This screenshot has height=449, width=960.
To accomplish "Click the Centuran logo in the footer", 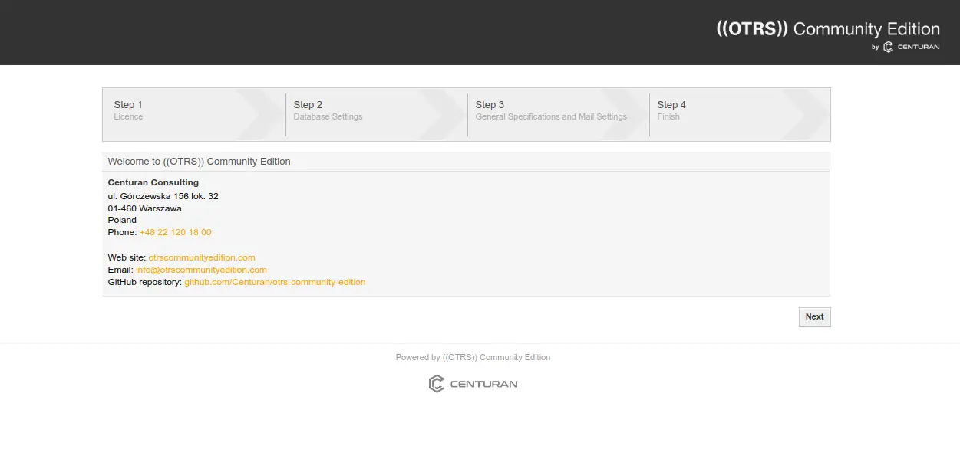I will [x=473, y=383].
